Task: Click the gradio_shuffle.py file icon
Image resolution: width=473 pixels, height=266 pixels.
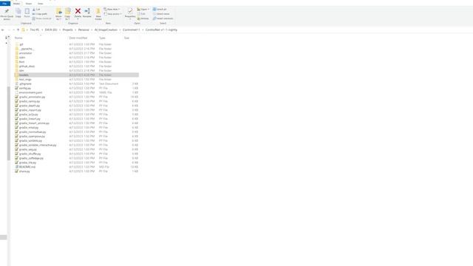Action: [x=16, y=154]
